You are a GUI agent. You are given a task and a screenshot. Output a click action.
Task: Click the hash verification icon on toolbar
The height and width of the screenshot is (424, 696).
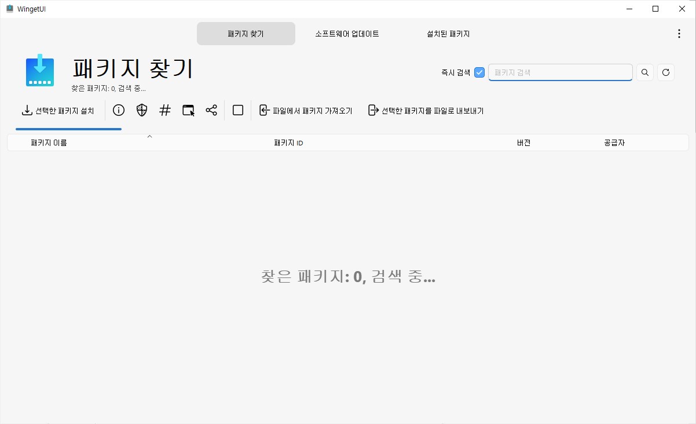[x=164, y=110]
